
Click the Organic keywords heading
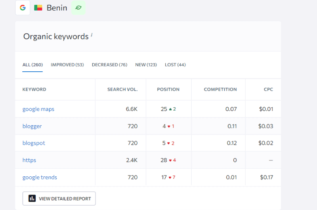point(56,36)
